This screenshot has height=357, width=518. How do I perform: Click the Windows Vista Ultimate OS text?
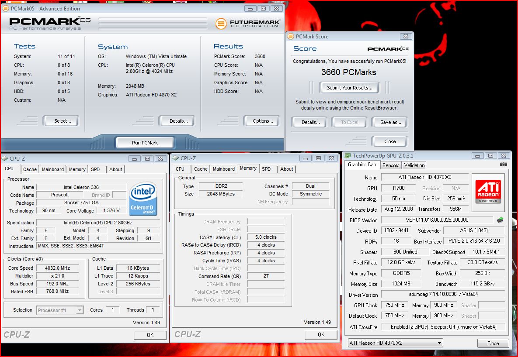(x=156, y=56)
